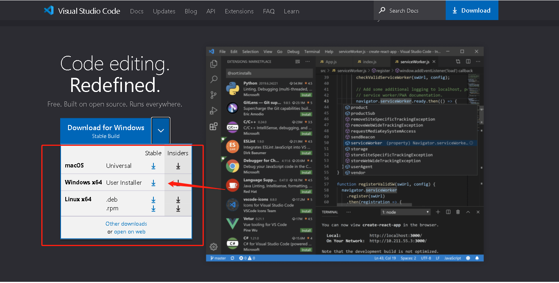The image size is (559, 283).
Task: Follow the open on web link
Action: (x=130, y=232)
